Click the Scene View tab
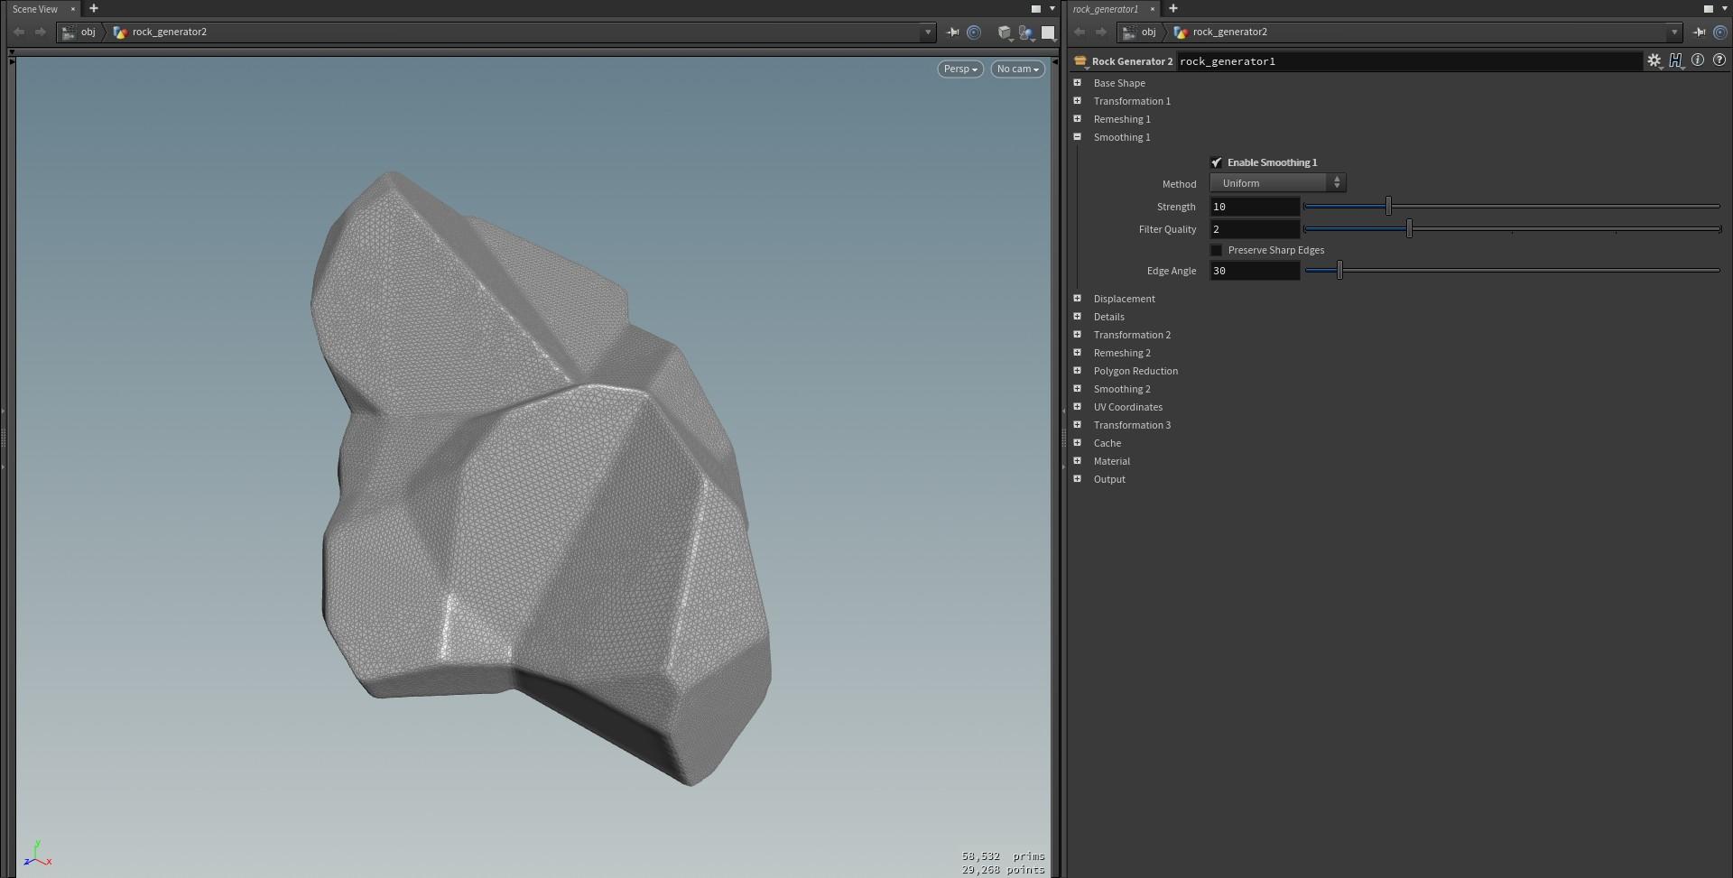Image resolution: width=1733 pixels, height=878 pixels. point(34,9)
